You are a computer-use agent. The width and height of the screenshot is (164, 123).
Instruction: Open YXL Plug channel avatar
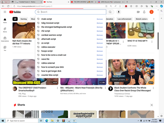point(15,89)
